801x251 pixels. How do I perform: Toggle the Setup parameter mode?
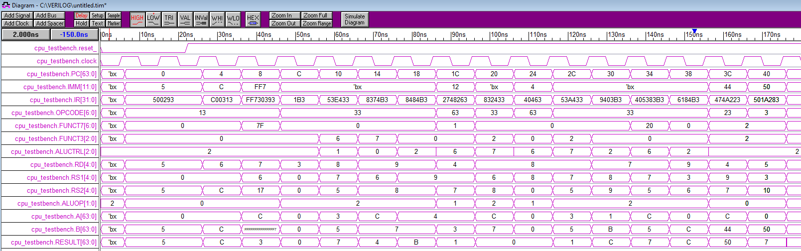pyautogui.click(x=98, y=15)
